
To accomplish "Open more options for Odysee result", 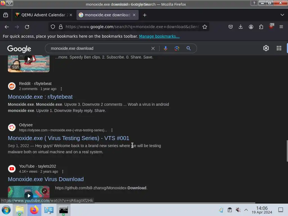I will 112,130.
